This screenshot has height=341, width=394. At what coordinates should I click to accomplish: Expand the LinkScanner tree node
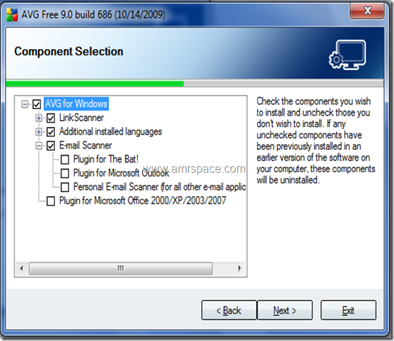point(39,118)
